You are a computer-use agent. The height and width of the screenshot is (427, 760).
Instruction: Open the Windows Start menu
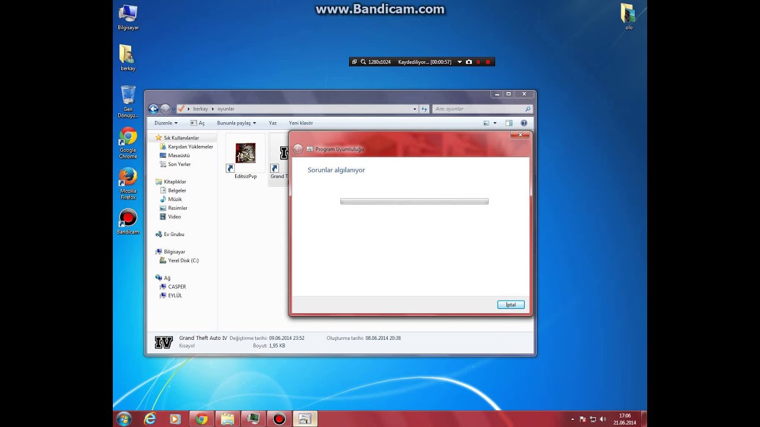pos(124,419)
